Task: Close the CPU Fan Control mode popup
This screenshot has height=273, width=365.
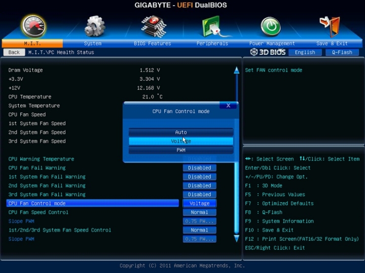Action: [228, 105]
